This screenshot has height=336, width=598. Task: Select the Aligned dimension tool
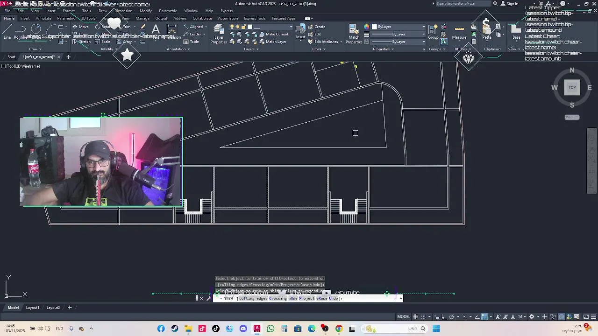(193, 27)
